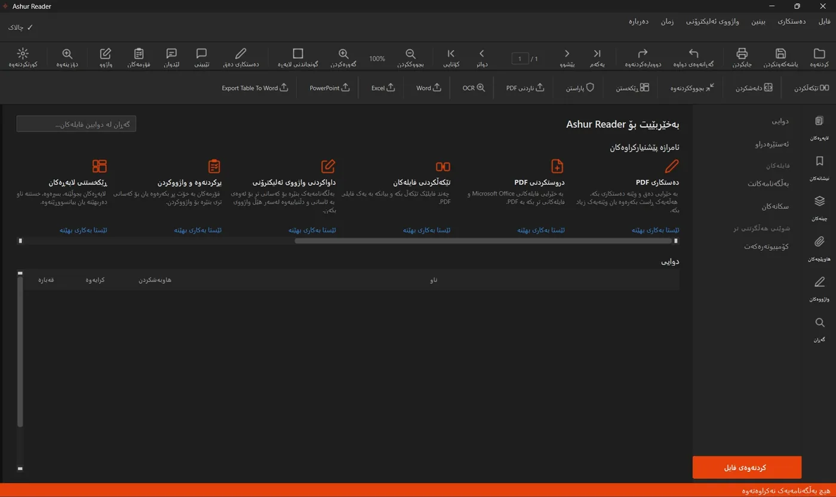Export to Word
Viewport: 836px width, 497px height.
coord(429,88)
